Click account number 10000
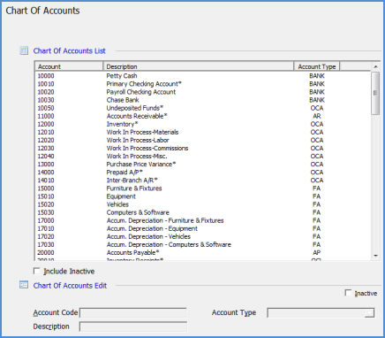 click(x=46, y=76)
